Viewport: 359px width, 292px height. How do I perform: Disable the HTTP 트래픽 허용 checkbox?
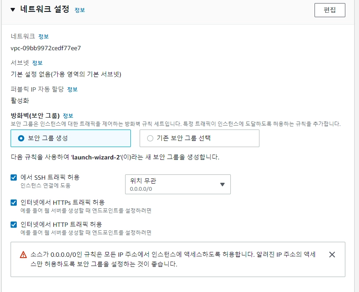click(14, 225)
